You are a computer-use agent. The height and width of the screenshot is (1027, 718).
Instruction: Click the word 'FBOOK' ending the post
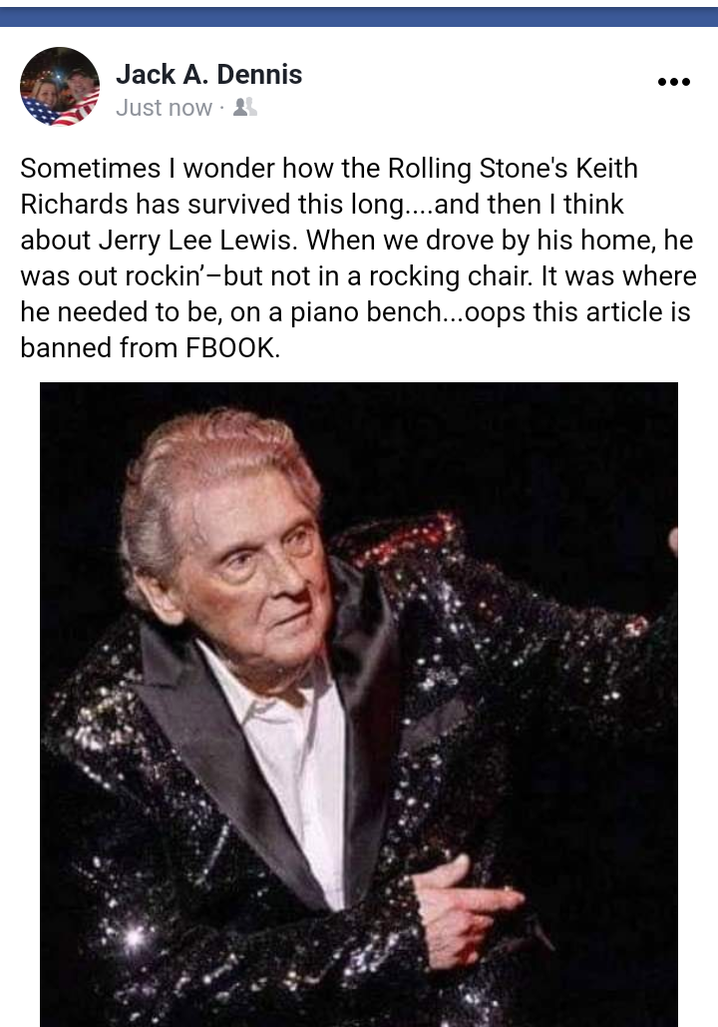click(232, 347)
